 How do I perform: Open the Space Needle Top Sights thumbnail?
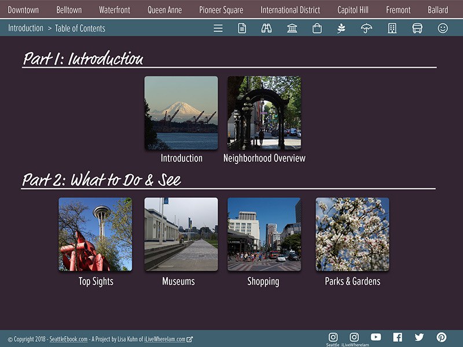coord(95,234)
